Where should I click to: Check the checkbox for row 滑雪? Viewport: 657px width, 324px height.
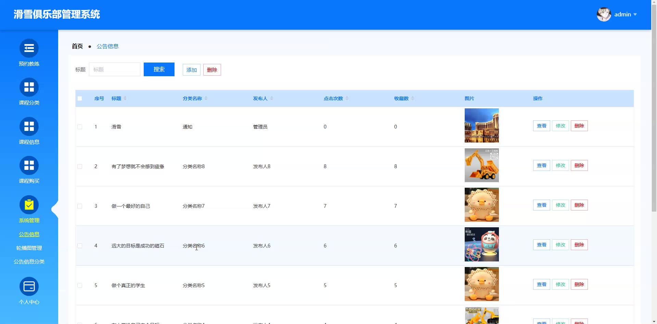pos(80,127)
